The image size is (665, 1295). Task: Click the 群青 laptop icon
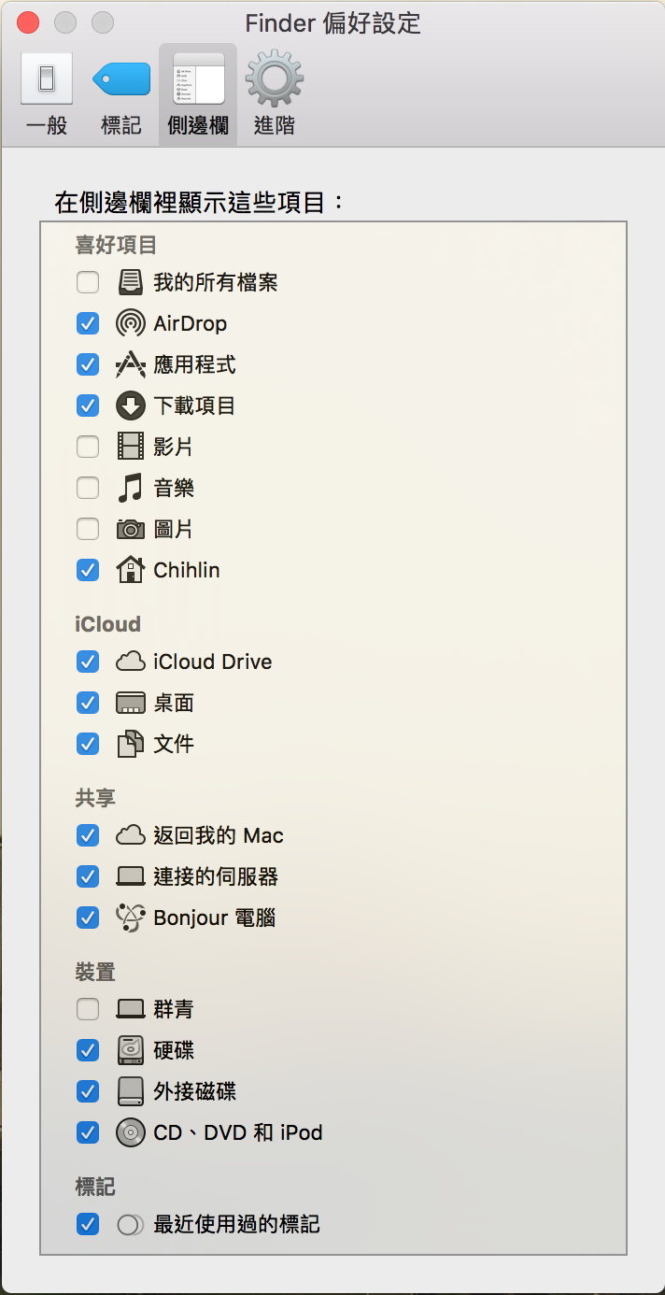[131, 1009]
